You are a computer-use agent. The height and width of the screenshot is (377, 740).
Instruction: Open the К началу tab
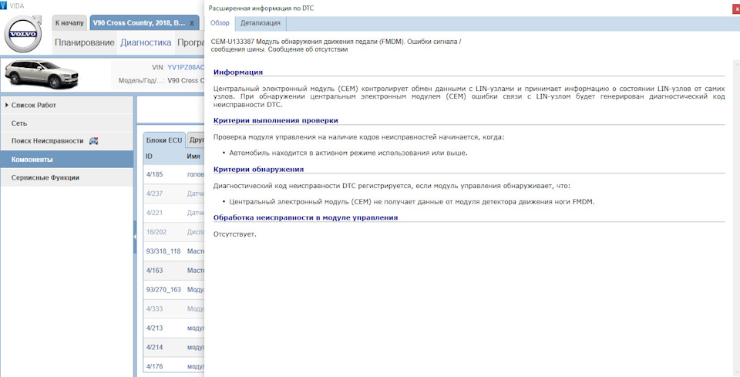coord(69,22)
